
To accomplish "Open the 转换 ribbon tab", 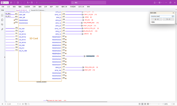I will [14, 7].
